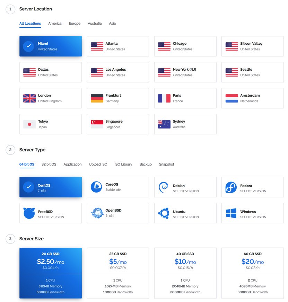Click the Silicon Valley location name

coord(251,44)
